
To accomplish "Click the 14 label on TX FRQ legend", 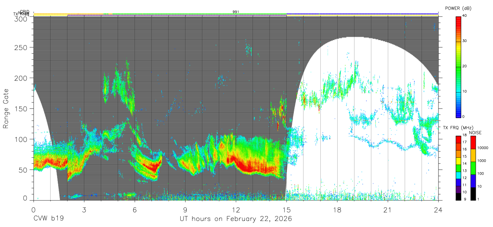I will click(x=464, y=164).
